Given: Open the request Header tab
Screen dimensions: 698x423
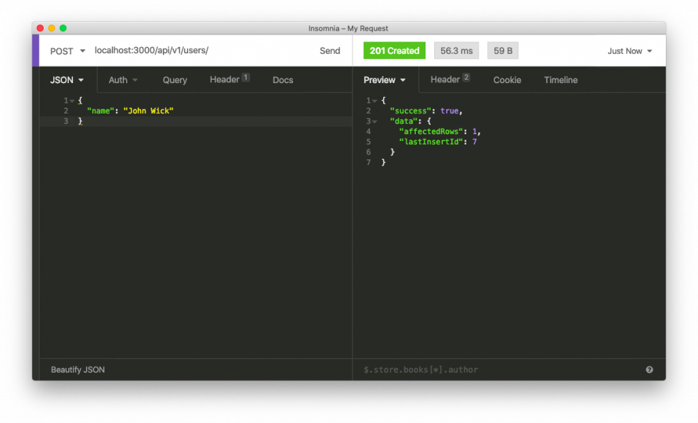Looking at the screenshot, I should [x=227, y=80].
